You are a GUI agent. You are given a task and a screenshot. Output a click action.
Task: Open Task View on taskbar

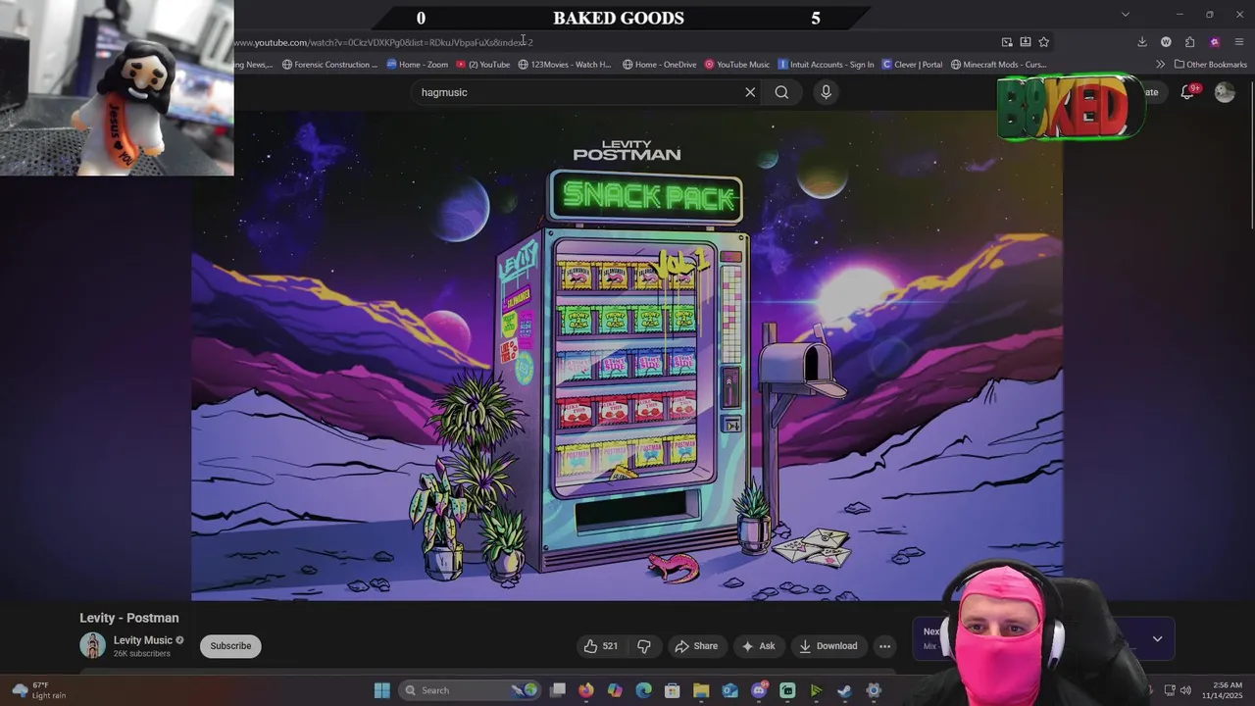(558, 690)
